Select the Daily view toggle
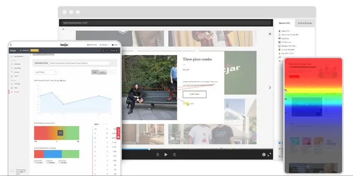The width and height of the screenshot is (353, 176). tap(95, 72)
